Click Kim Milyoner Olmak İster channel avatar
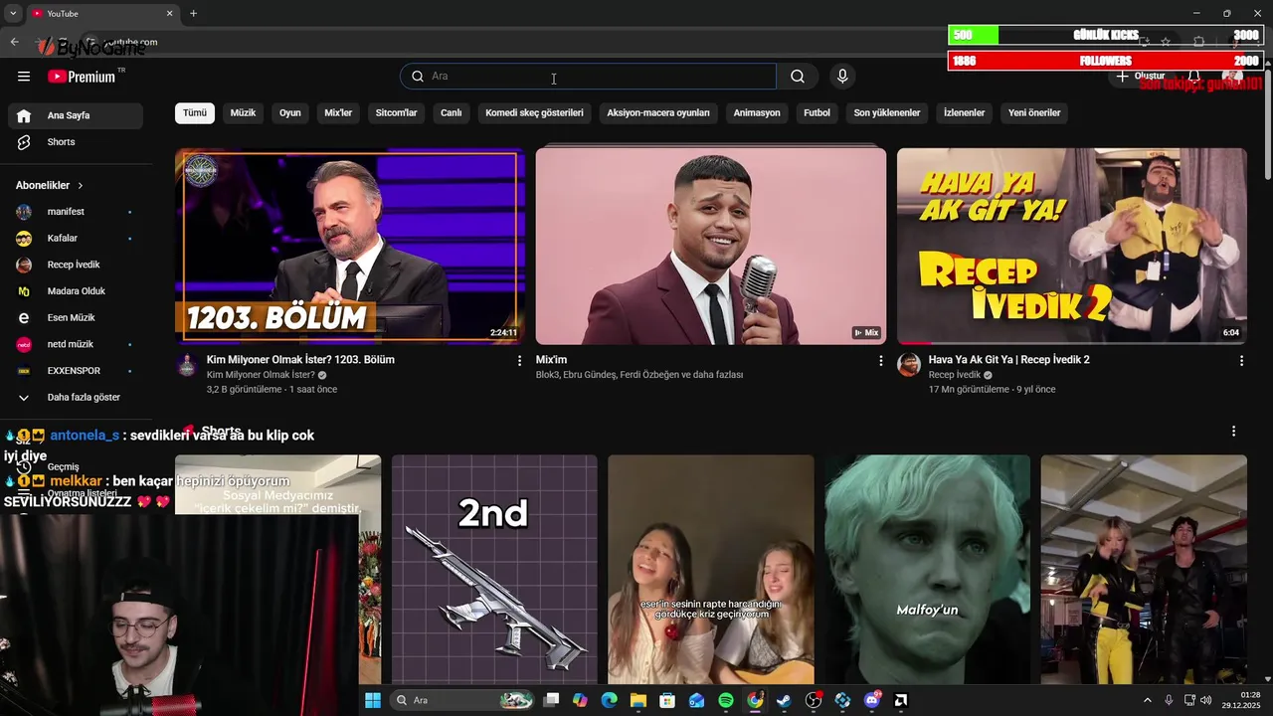1273x716 pixels. [187, 365]
